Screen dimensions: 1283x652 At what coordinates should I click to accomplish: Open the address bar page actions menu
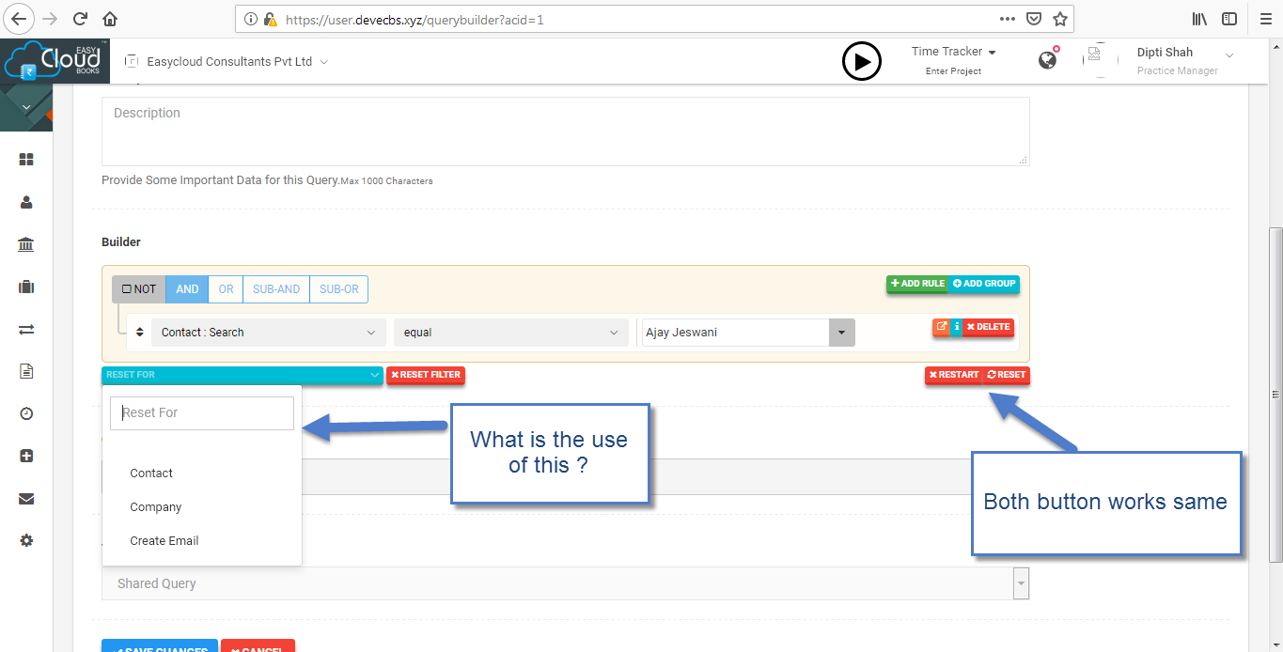pyautogui.click(x=1008, y=19)
